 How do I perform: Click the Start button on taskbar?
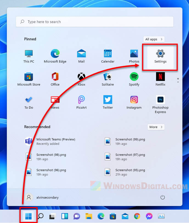tap(29, 216)
